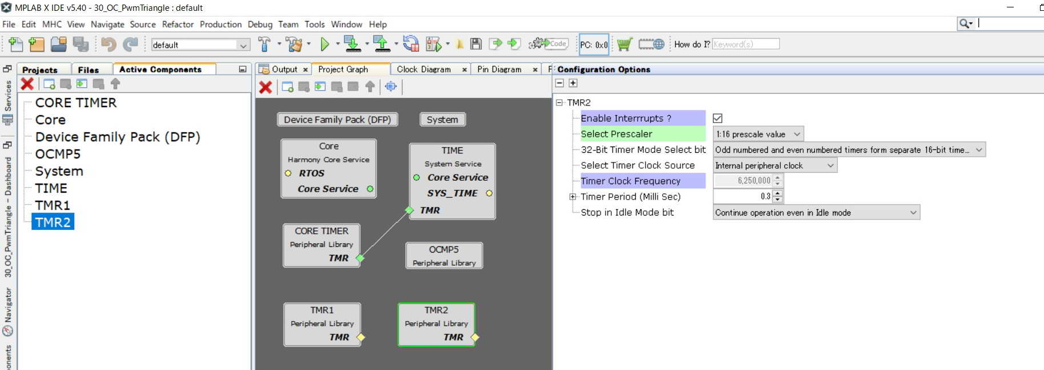Increase Timer Period with up stepper arrow

tap(777, 193)
